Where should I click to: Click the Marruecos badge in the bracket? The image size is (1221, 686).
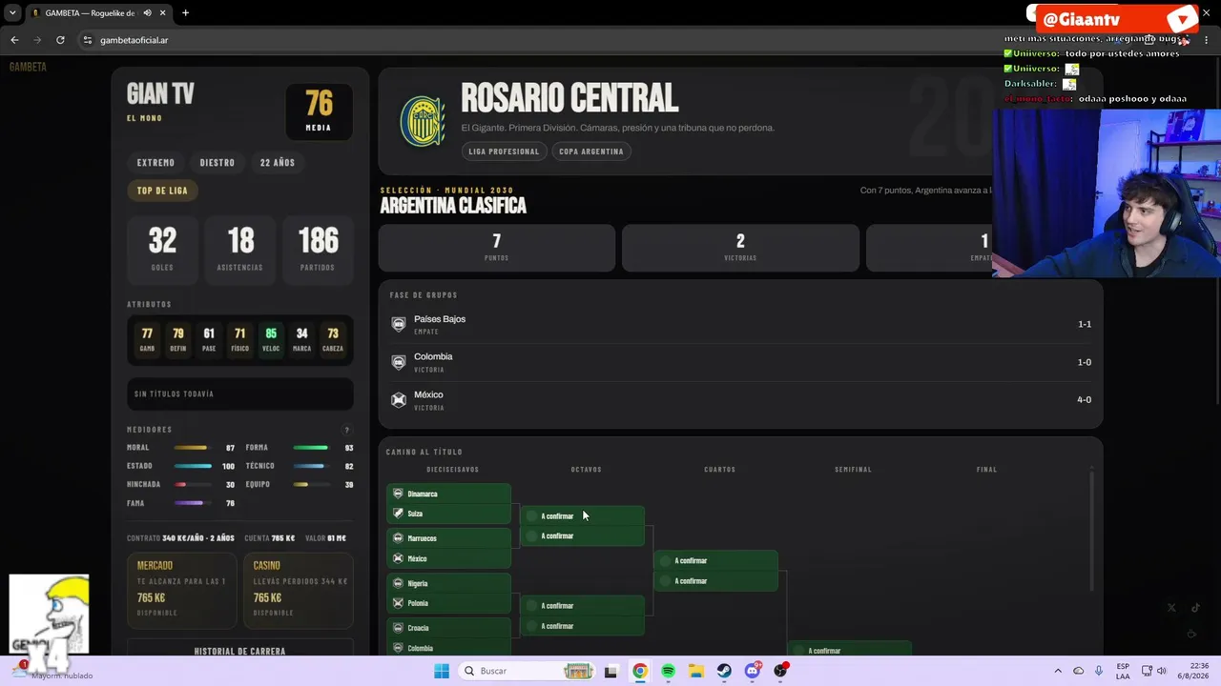[x=398, y=538]
